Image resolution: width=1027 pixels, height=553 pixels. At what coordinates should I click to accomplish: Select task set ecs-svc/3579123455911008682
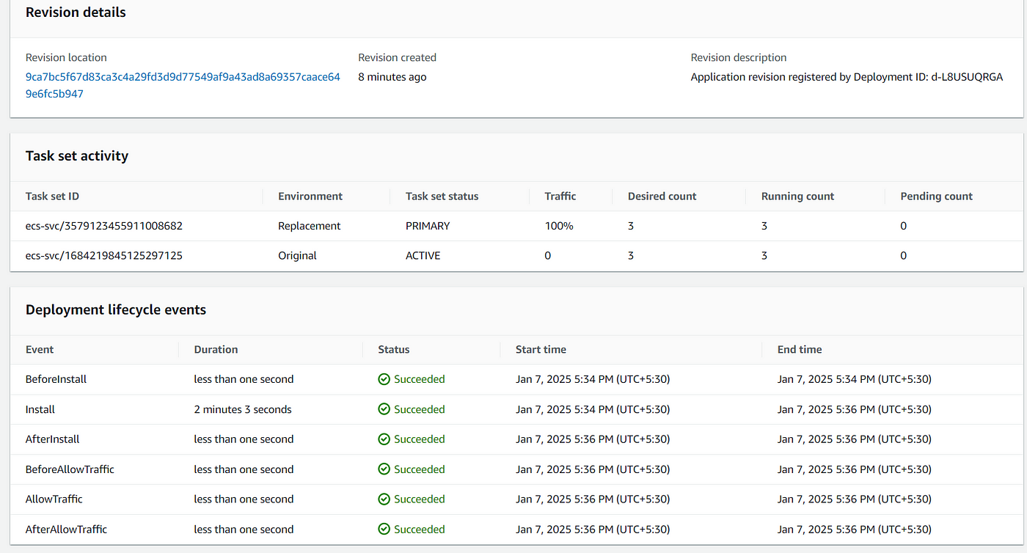(x=104, y=226)
